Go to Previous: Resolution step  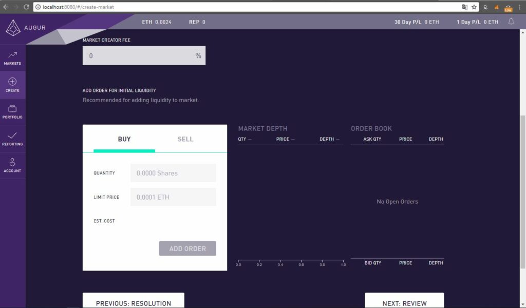point(133,302)
